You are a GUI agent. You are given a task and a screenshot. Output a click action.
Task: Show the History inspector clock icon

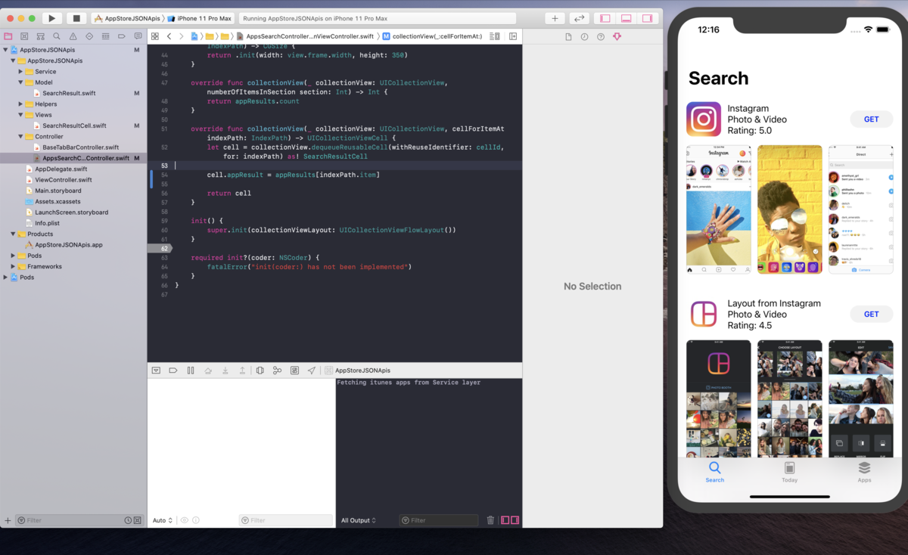click(584, 36)
